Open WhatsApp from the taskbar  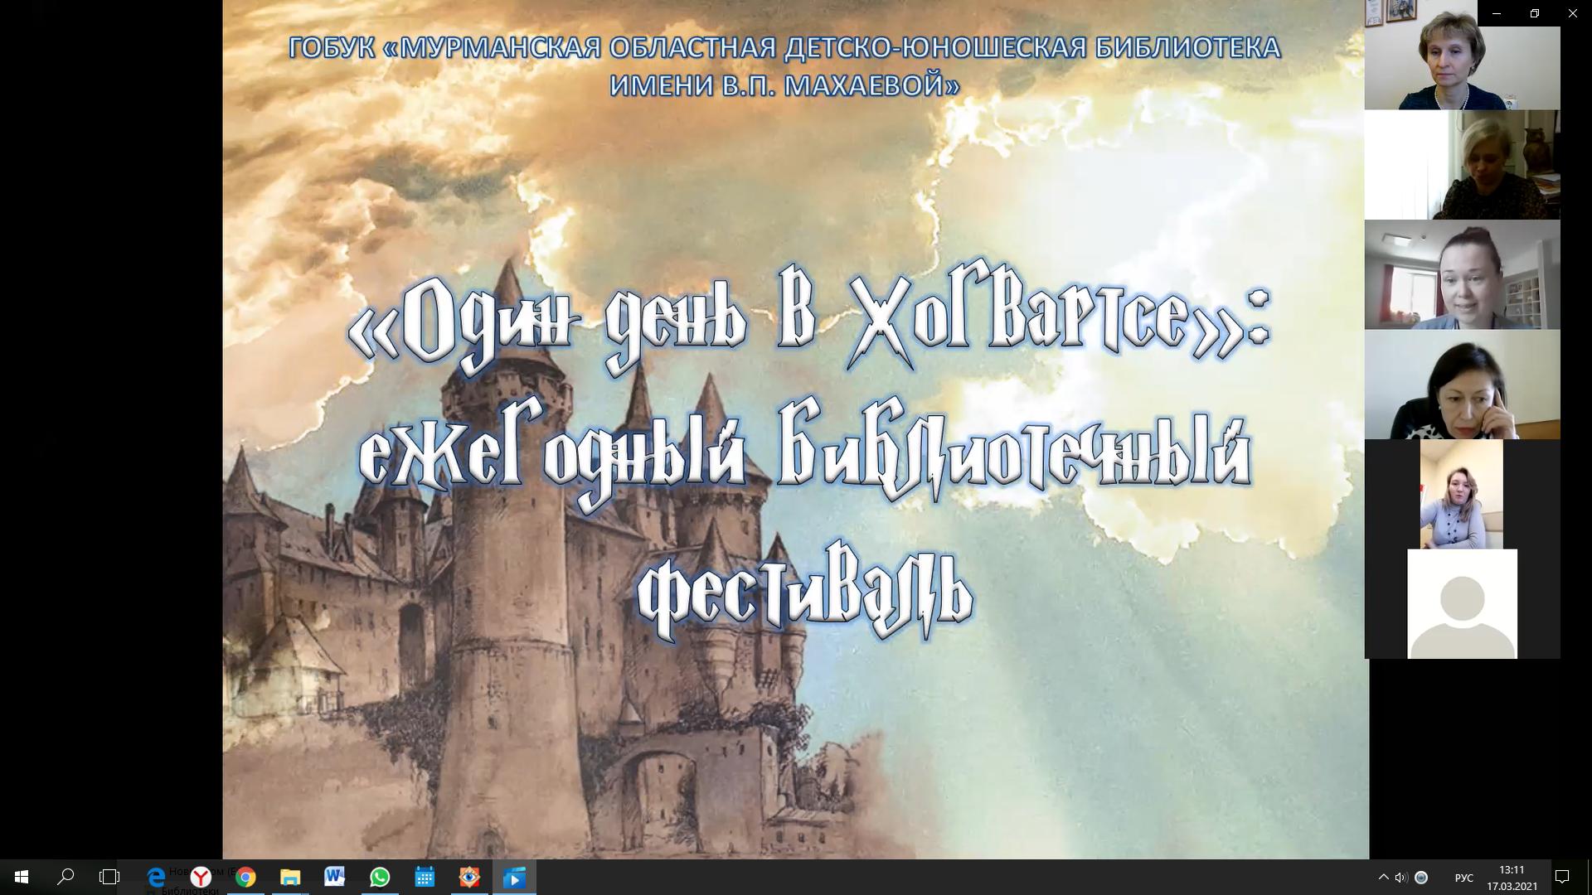click(380, 877)
